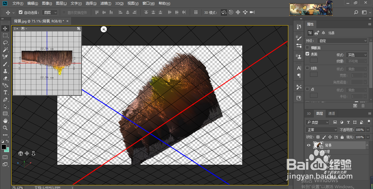Disable the 自动选择 auto-select checkbox
The image size is (373, 189).
point(21,13)
